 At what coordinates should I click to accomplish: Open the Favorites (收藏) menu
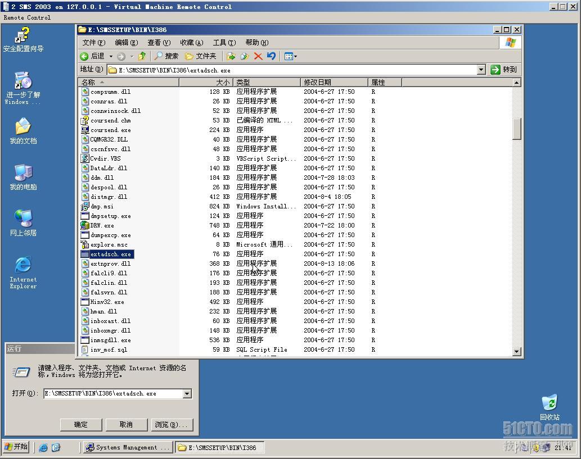[x=192, y=43]
